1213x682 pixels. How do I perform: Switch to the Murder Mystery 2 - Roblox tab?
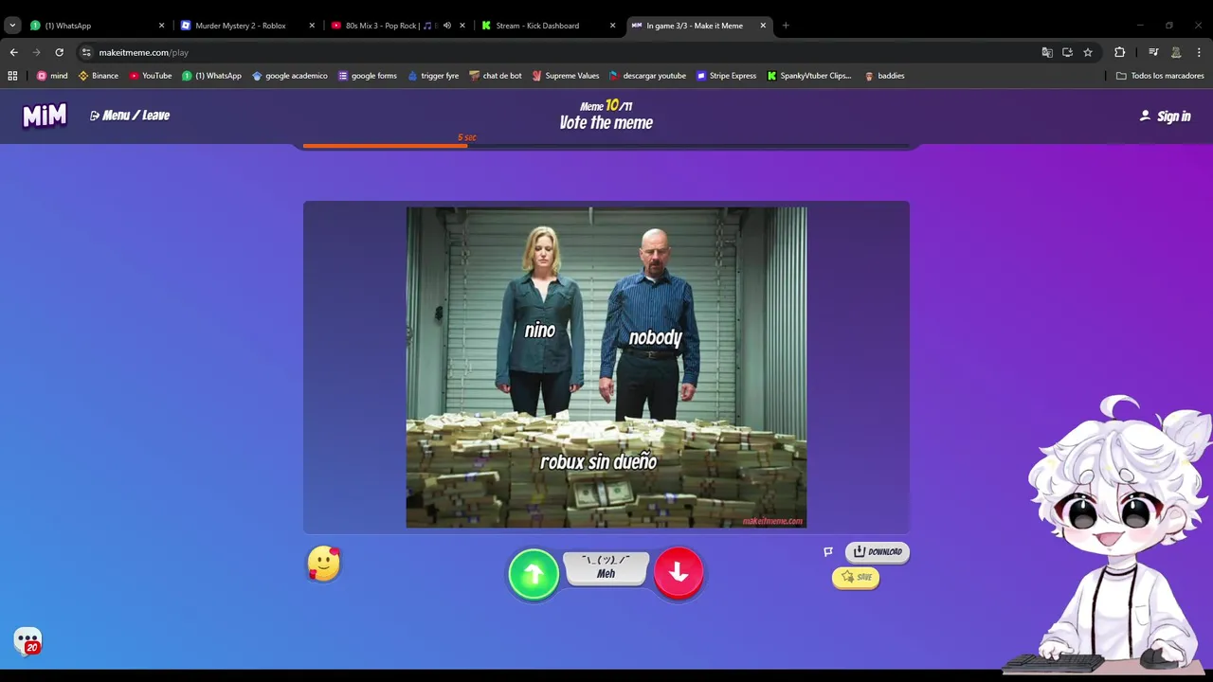pyautogui.click(x=245, y=26)
